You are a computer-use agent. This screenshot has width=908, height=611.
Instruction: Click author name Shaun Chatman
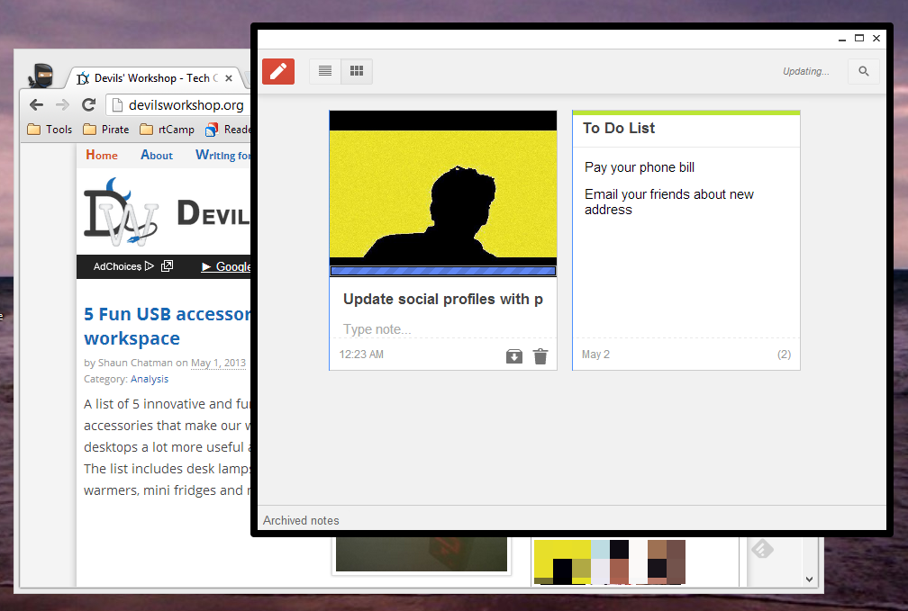pyautogui.click(x=135, y=363)
